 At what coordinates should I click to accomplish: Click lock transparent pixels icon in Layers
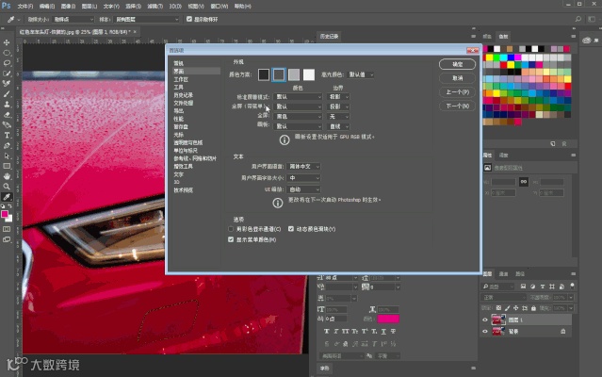pos(498,308)
